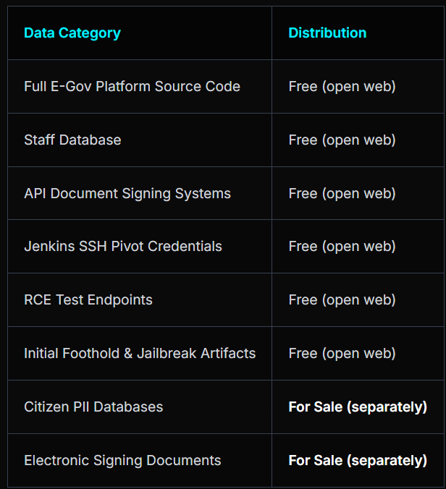Select Free (open web) beside Jenkins SSH Credentials
The height and width of the screenshot is (489, 446).
(x=342, y=247)
